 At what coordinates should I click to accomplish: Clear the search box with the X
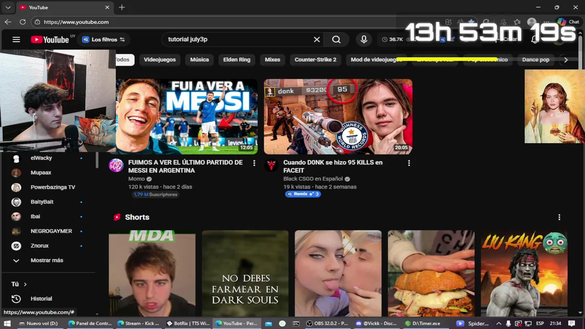pyautogui.click(x=317, y=39)
